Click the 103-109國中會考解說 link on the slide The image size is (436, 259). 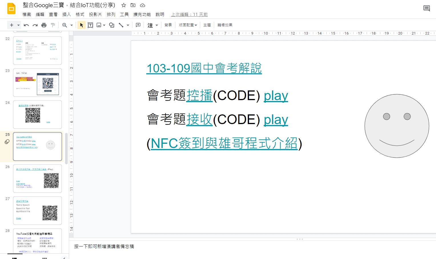pyautogui.click(x=204, y=68)
